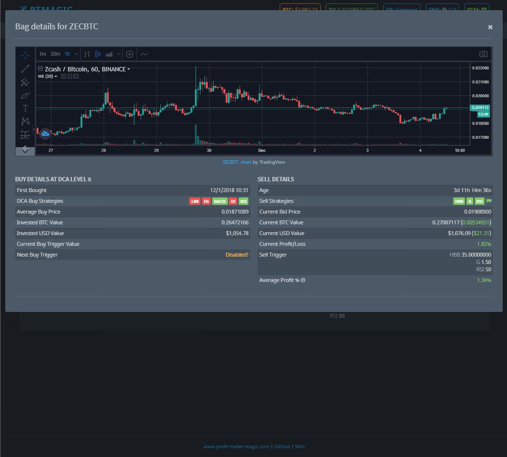Click the RSI badge in DCA Buy Strategies
The height and width of the screenshot is (457, 507).
pos(243,201)
